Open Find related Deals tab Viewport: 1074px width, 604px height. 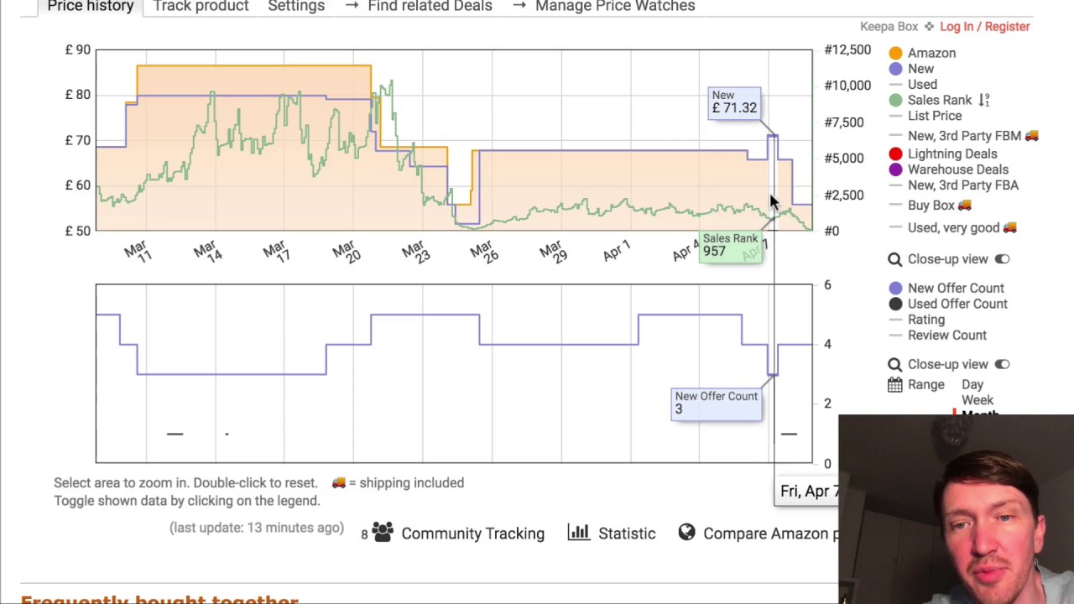[x=419, y=6]
